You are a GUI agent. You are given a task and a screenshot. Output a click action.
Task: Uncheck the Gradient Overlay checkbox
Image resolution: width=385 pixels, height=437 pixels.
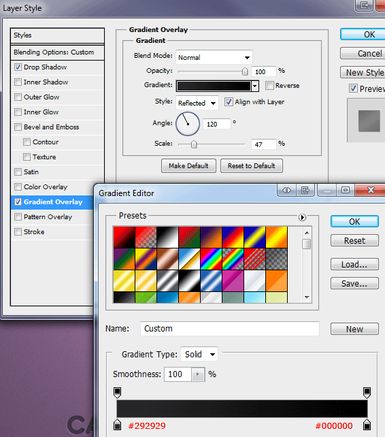pos(18,201)
